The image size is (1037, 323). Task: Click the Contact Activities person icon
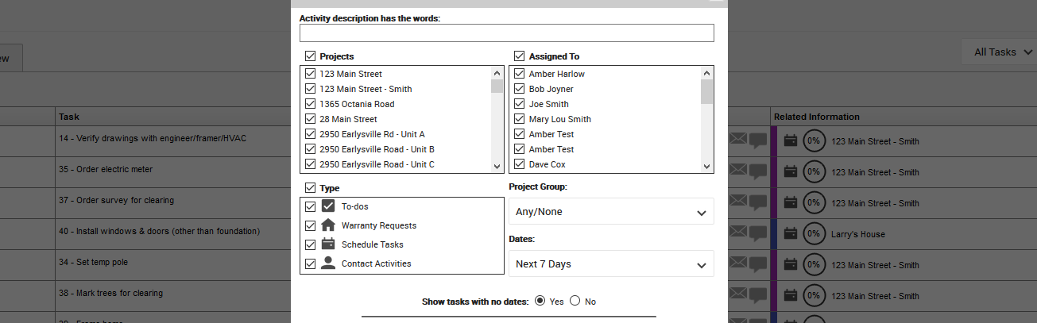(x=328, y=263)
